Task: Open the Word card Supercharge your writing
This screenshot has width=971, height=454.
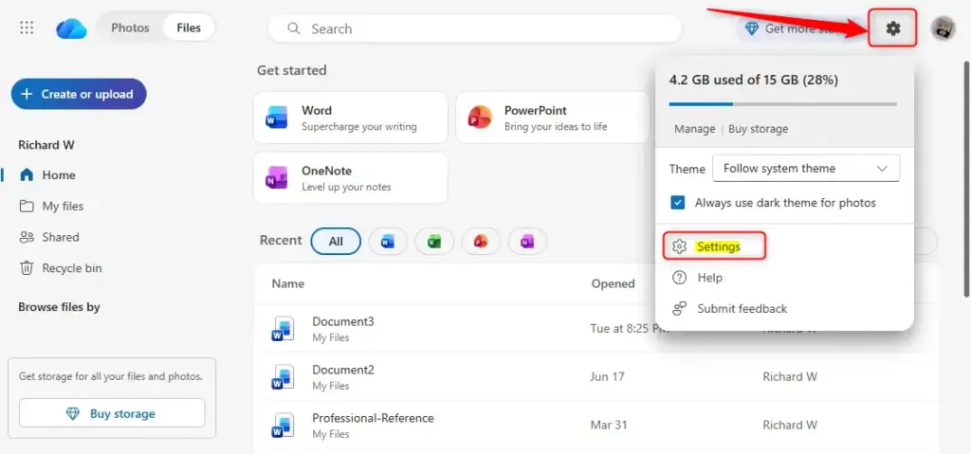Action: (351, 118)
